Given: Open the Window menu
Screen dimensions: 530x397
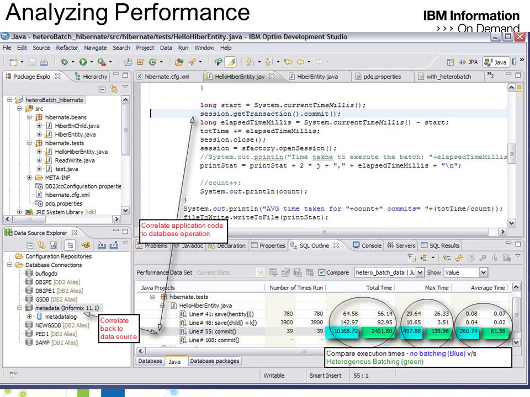Looking at the screenshot, I should point(204,48).
